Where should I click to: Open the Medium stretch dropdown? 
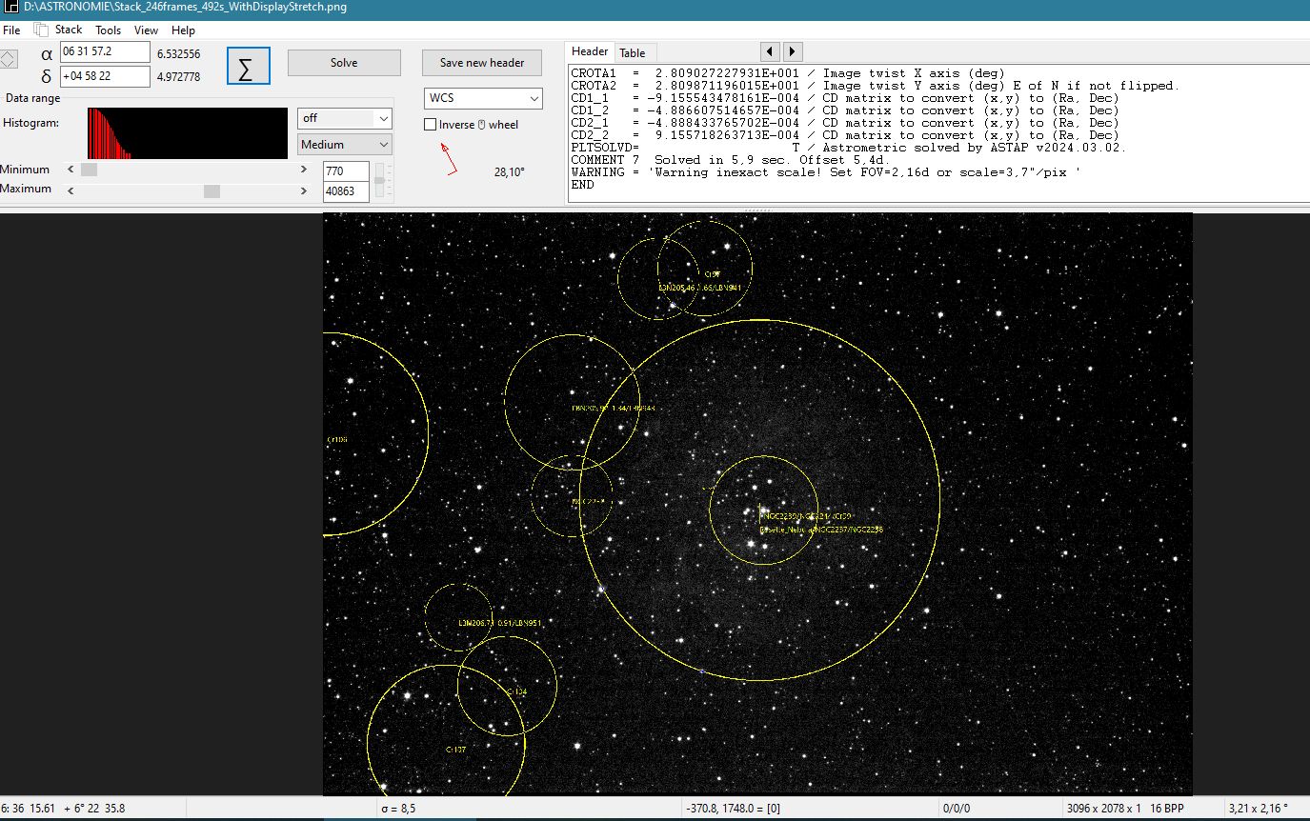tap(344, 144)
